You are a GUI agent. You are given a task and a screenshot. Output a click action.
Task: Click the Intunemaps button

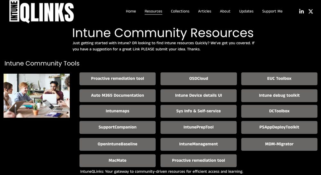click(117, 111)
